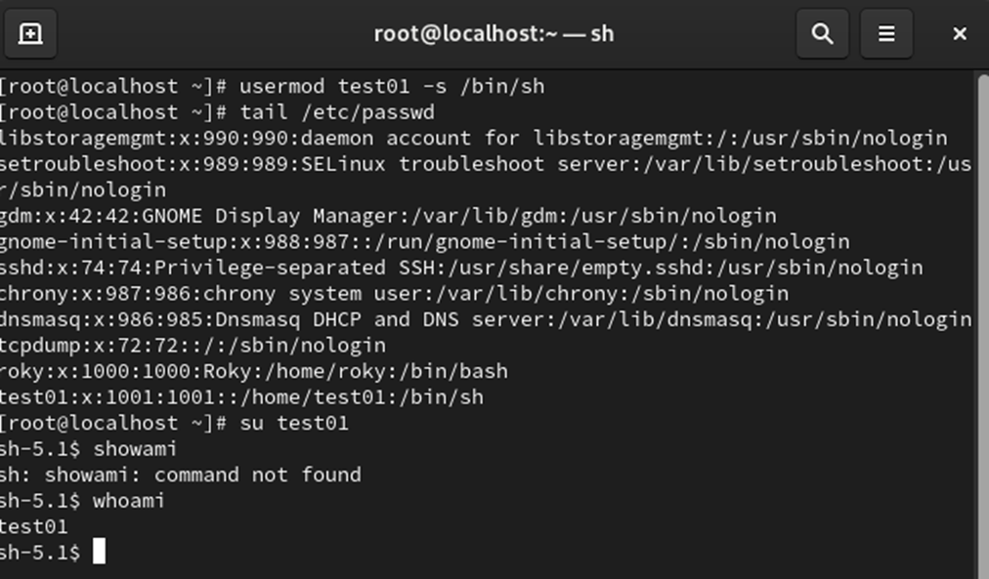Screen dimensions: 989x579
Task: Open a new terminal tab
Action: [x=30, y=34]
